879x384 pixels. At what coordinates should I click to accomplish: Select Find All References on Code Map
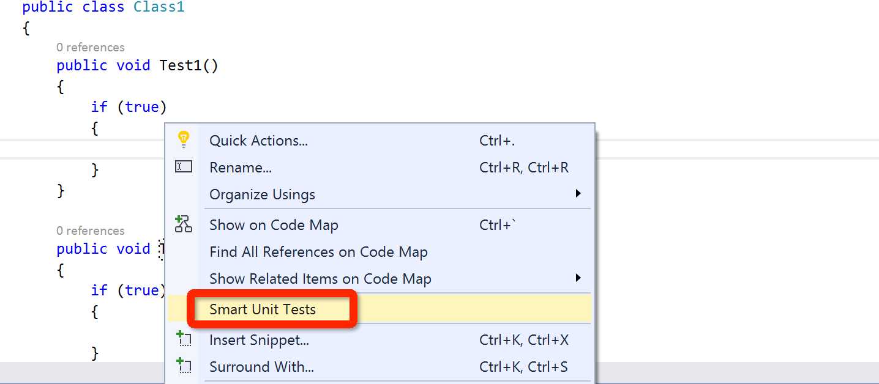318,252
